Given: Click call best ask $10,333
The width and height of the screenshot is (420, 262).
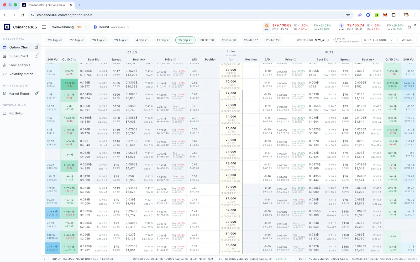Looking at the screenshot, I should 131,86.
